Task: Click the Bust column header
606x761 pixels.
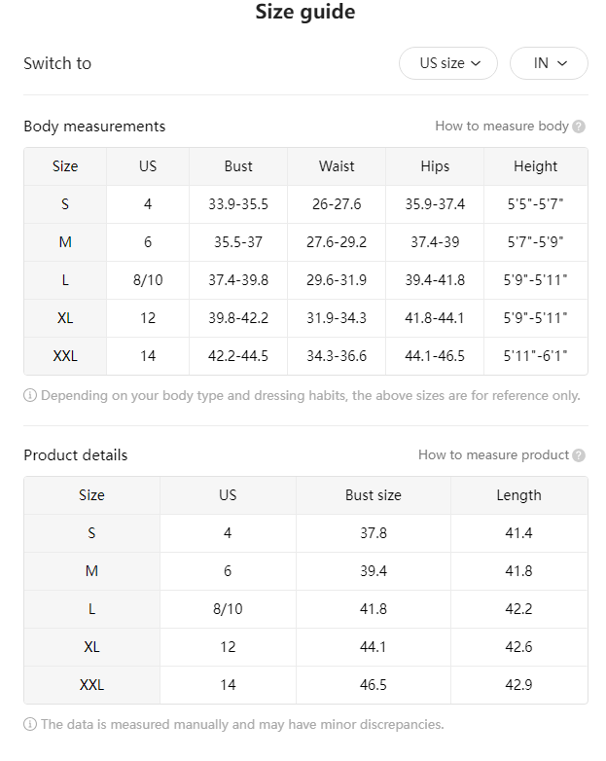Action: (238, 166)
